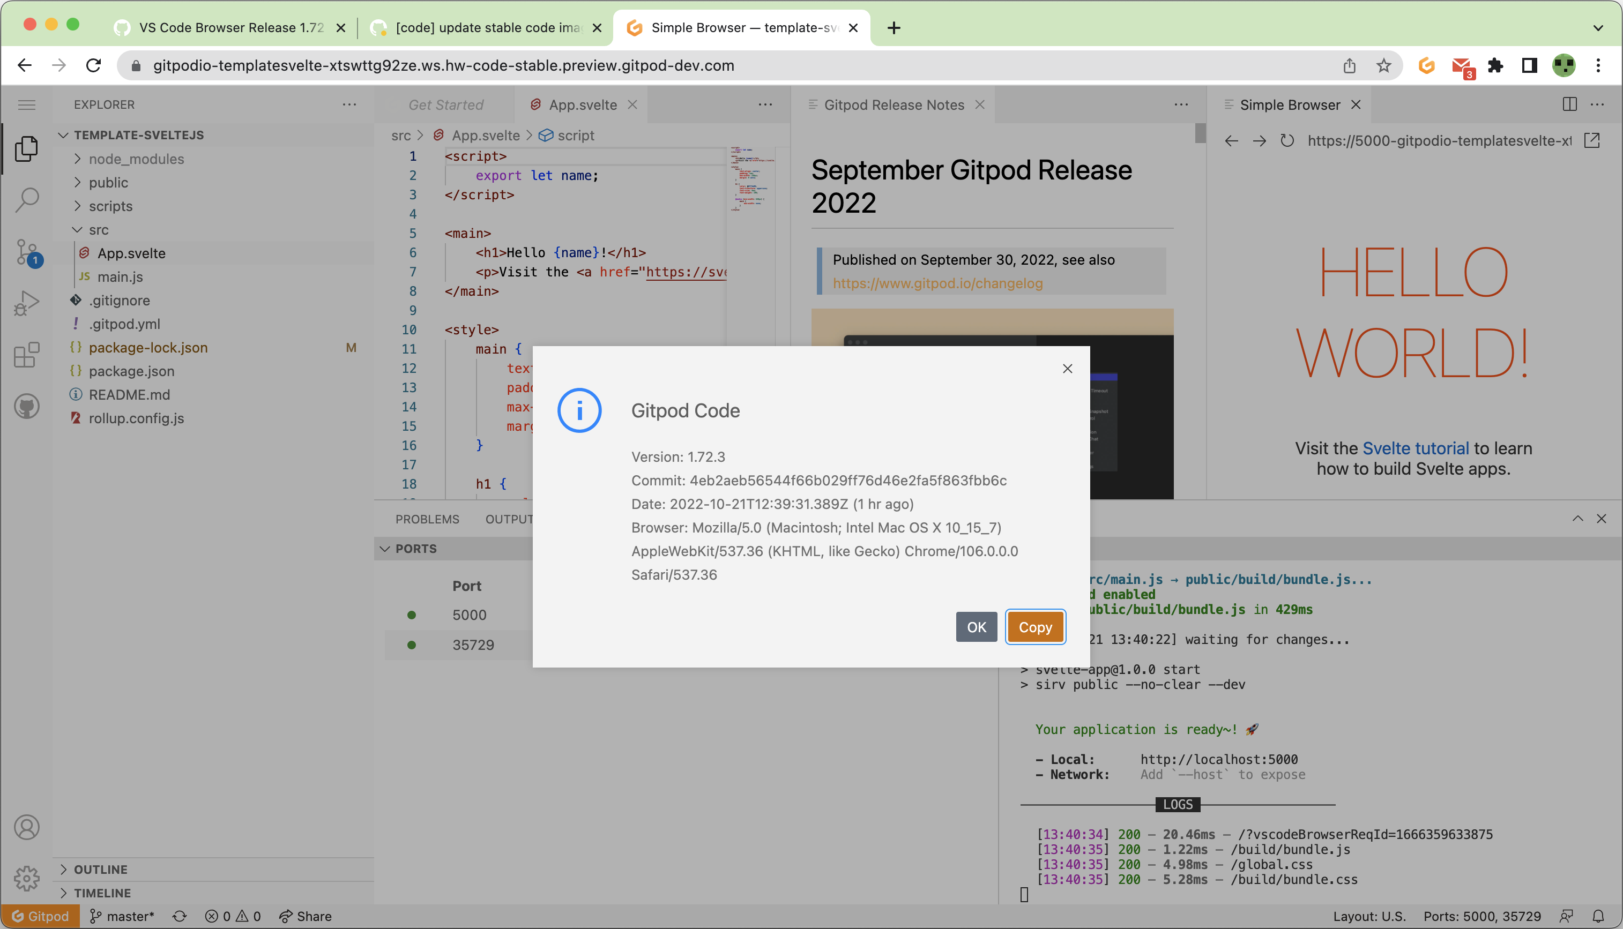1623x929 pixels.
Task: Click the release notes vertical scrollbar
Action: coord(1201,133)
